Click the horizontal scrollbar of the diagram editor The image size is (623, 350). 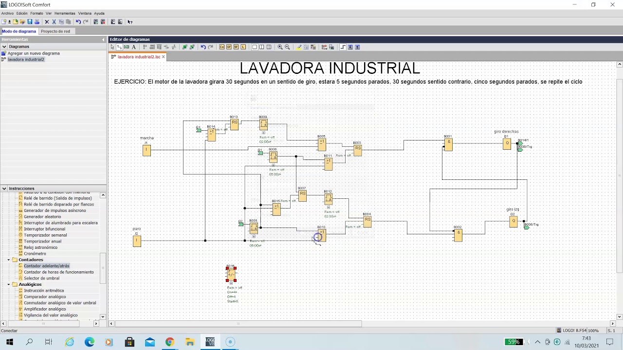pyautogui.click(x=238, y=324)
